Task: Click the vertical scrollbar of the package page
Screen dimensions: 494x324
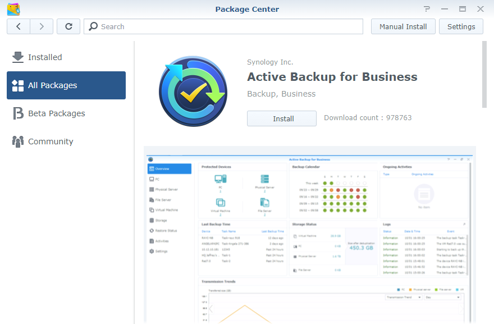Action: tap(484, 74)
